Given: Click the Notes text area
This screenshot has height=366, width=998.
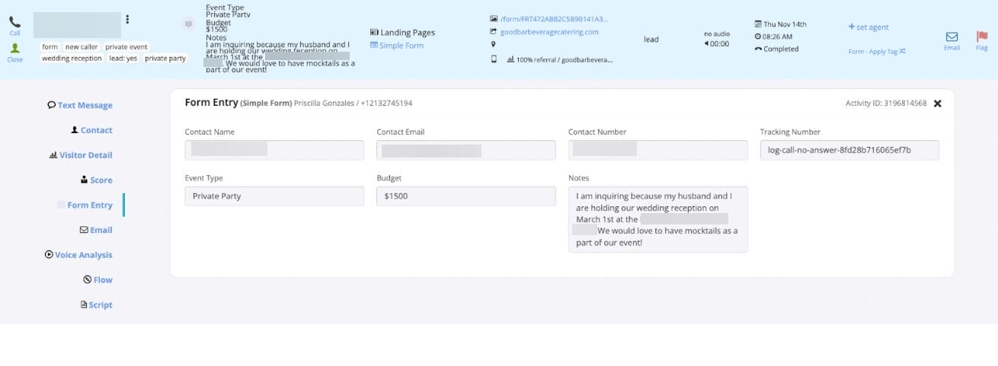Looking at the screenshot, I should pyautogui.click(x=658, y=219).
